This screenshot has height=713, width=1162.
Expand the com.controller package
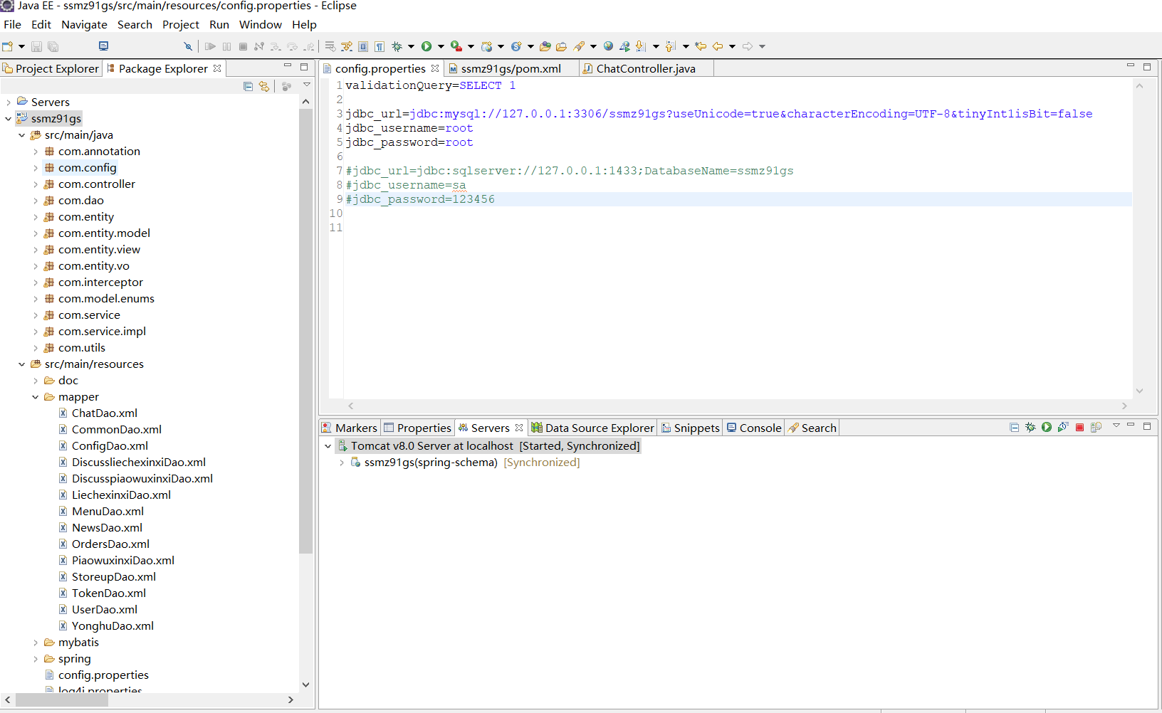[36, 184]
